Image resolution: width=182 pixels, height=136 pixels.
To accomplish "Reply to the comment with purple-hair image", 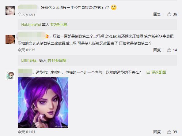I will click(157, 132).
